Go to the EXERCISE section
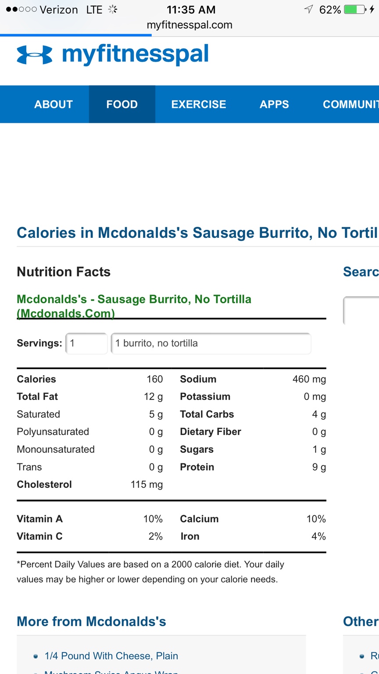 199,104
